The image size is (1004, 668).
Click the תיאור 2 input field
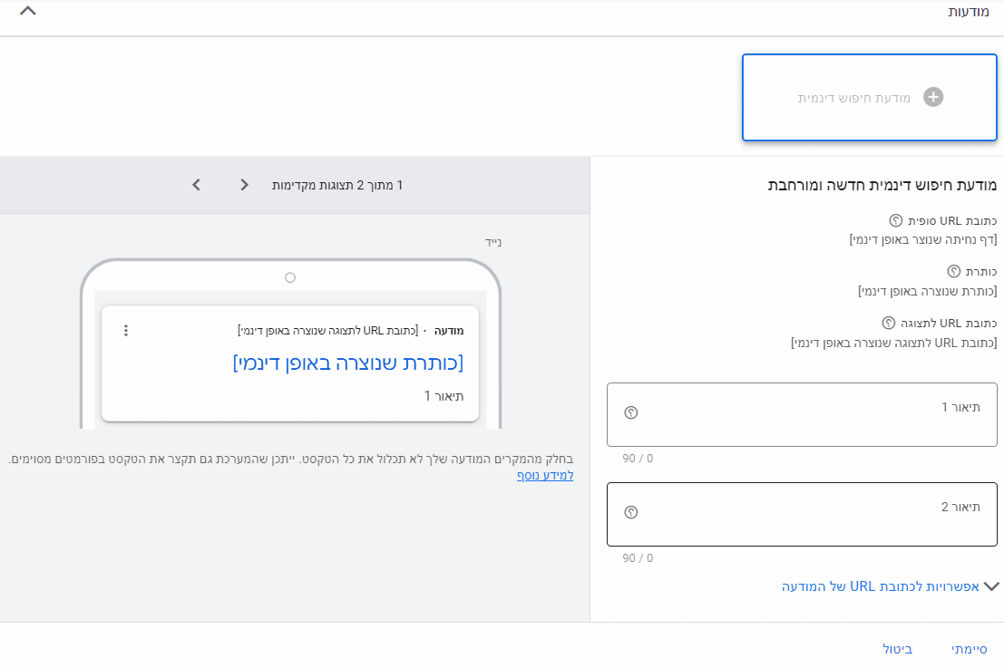tap(802, 515)
